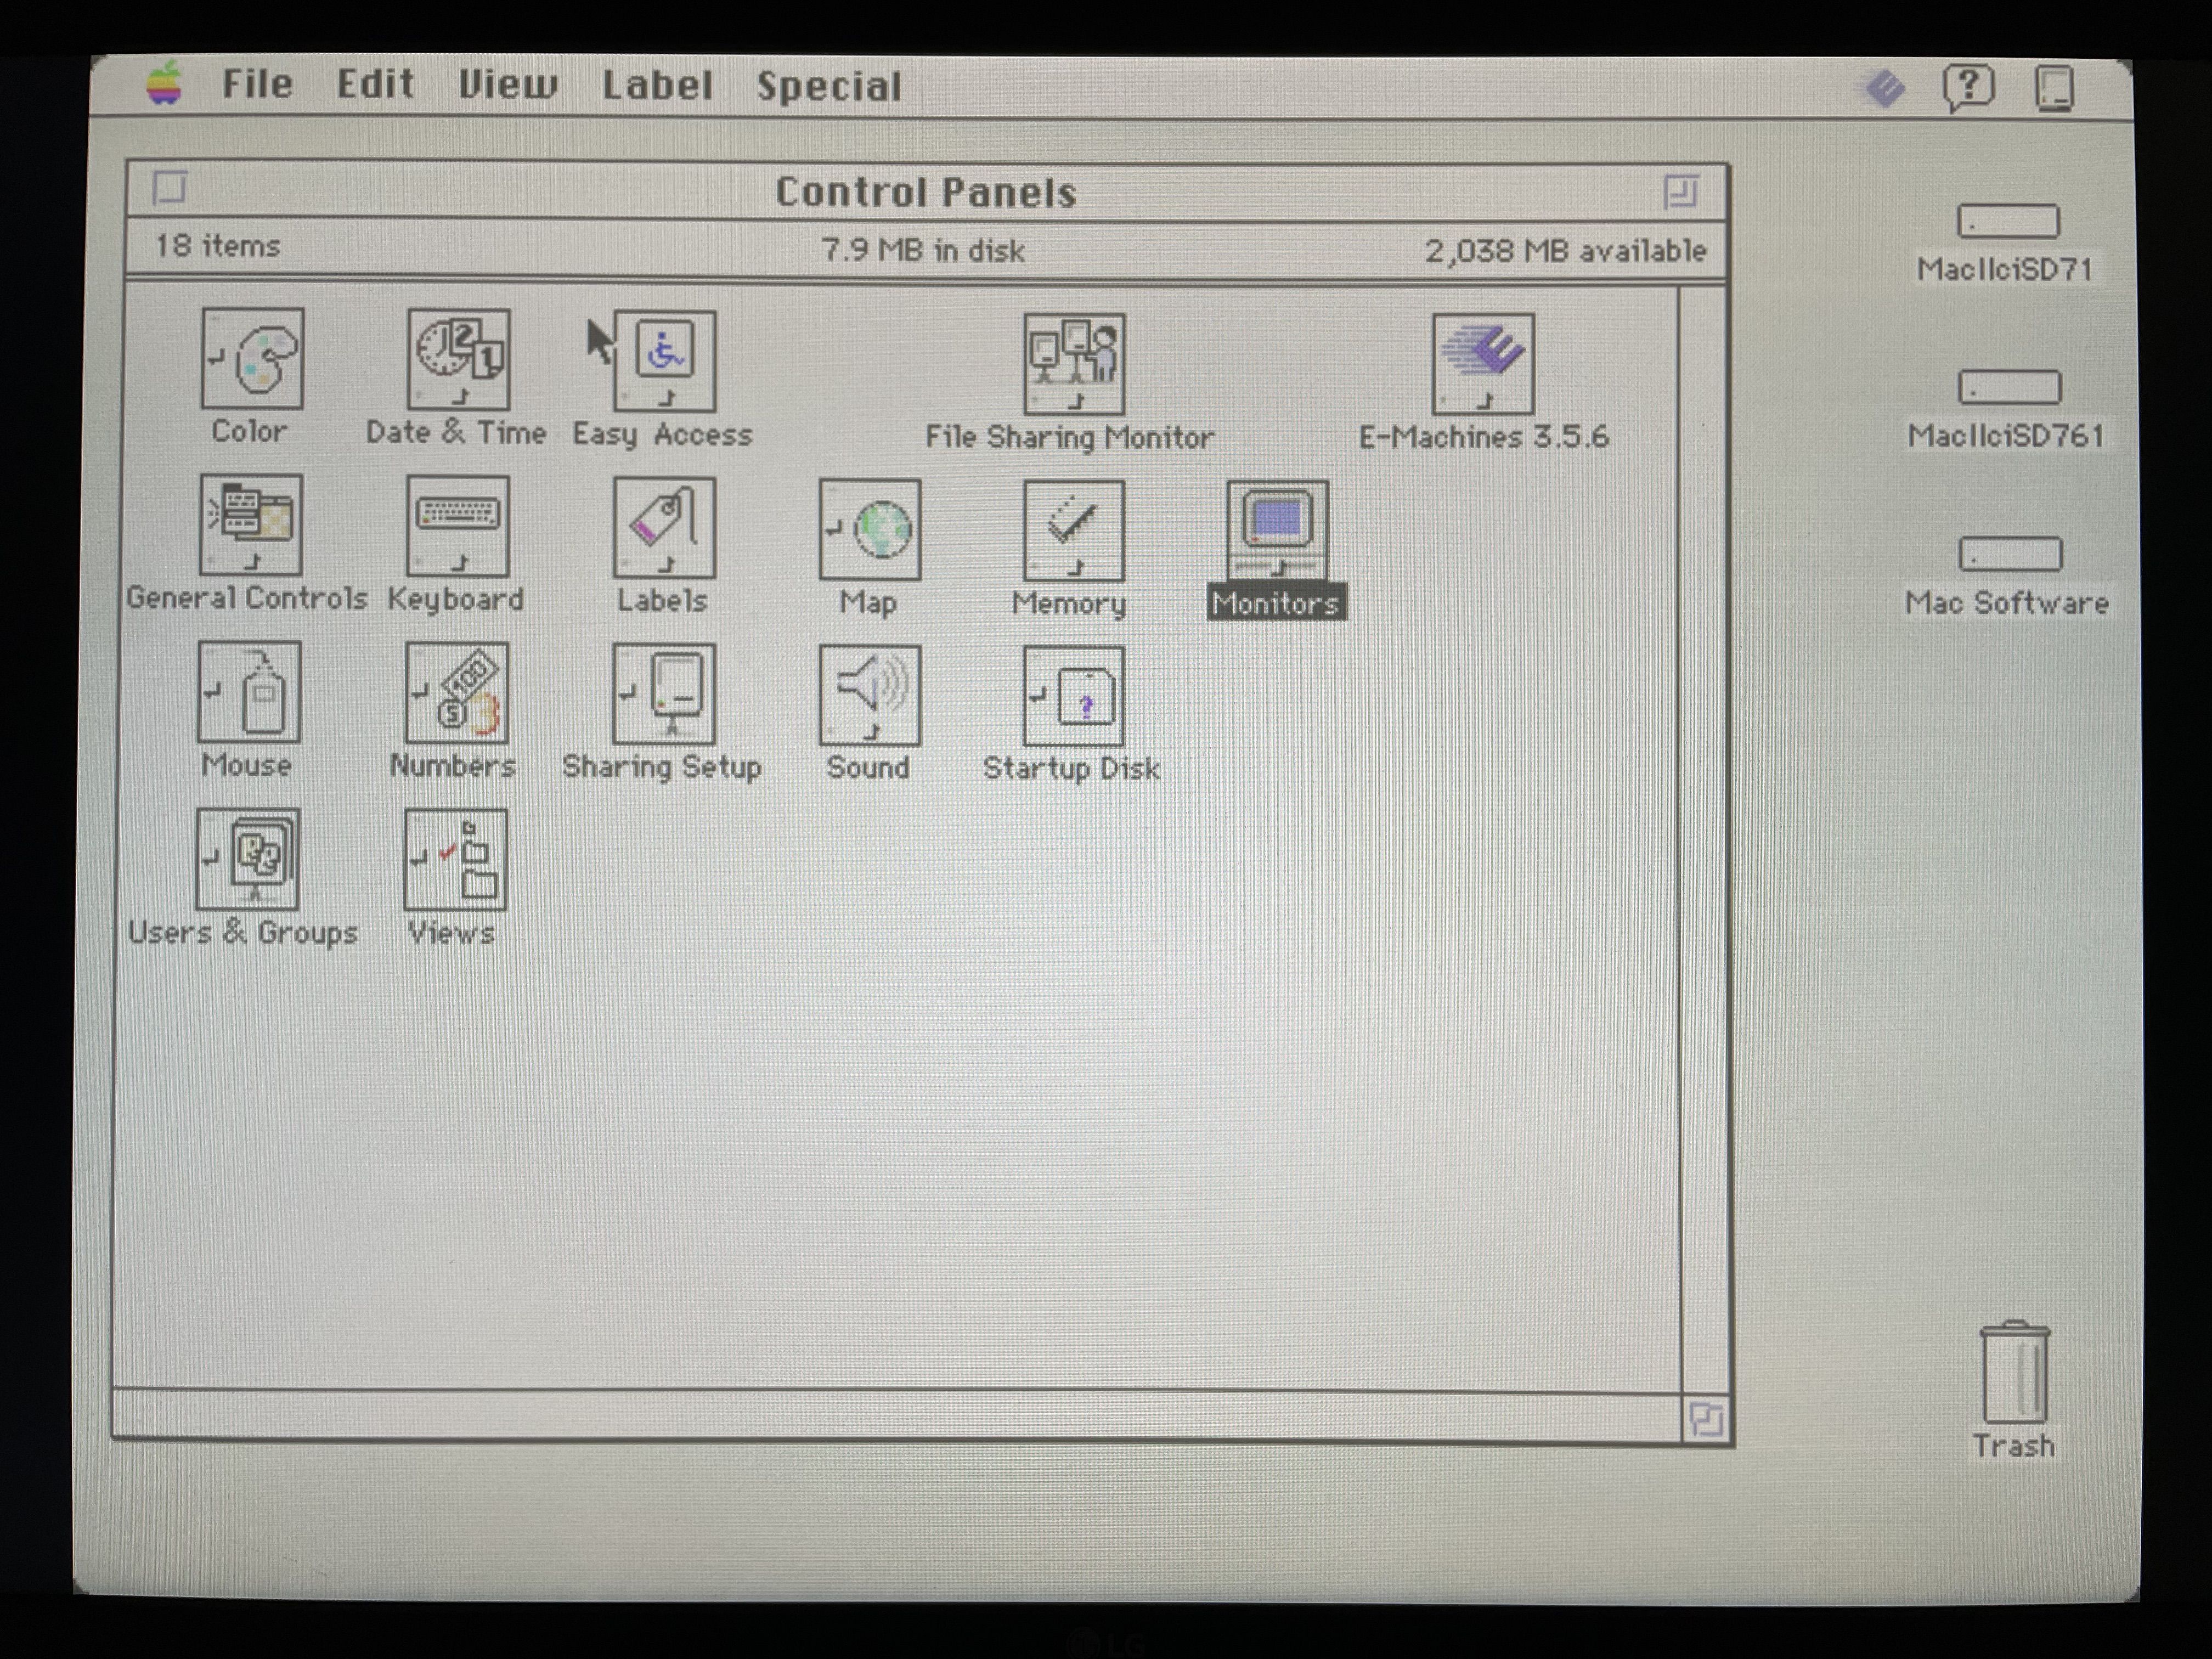Select the Labels control panel icon

pyautogui.click(x=664, y=528)
